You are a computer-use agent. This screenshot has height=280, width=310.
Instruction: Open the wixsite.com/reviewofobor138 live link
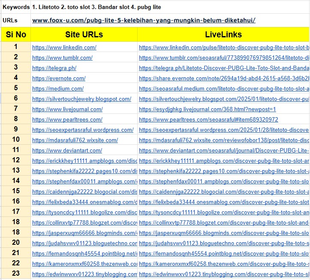pyautogui.click(x=224, y=140)
